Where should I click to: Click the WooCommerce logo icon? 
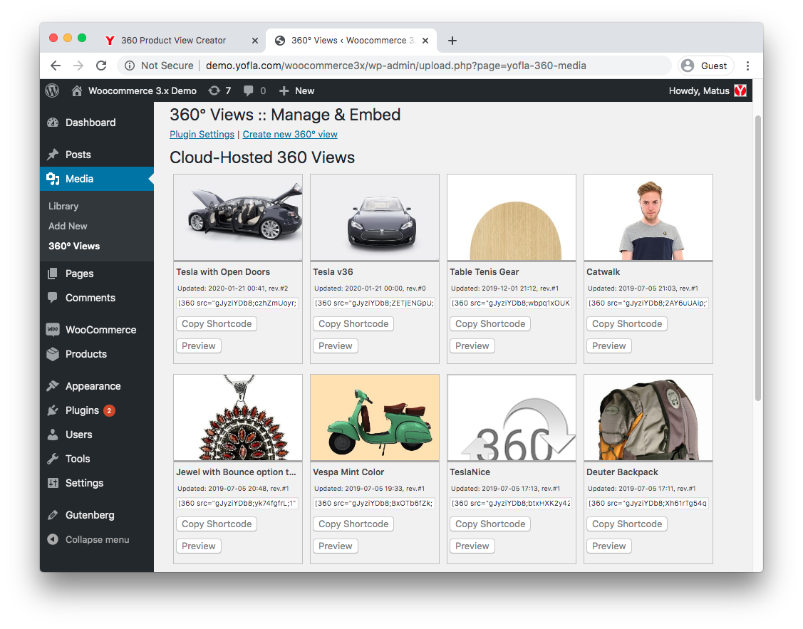point(53,330)
